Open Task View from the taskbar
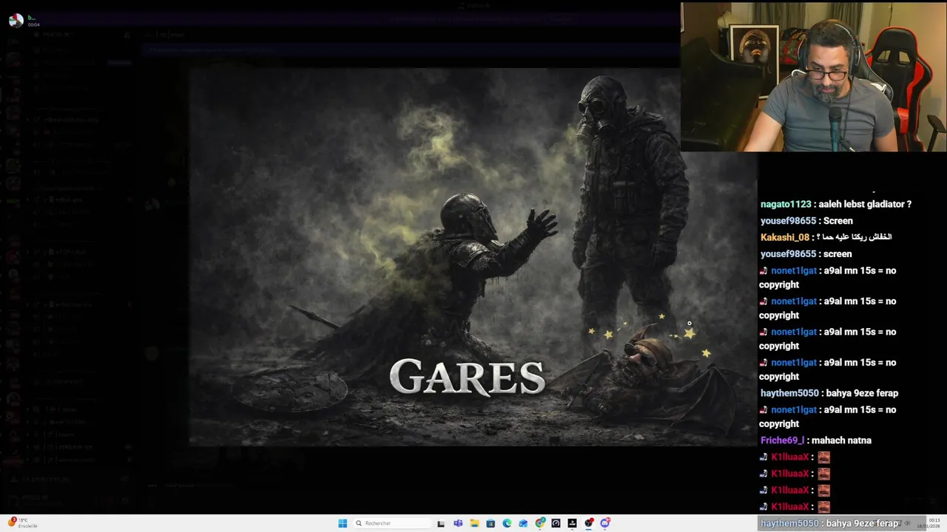Screen dimensions: 947x532 [x=441, y=523]
